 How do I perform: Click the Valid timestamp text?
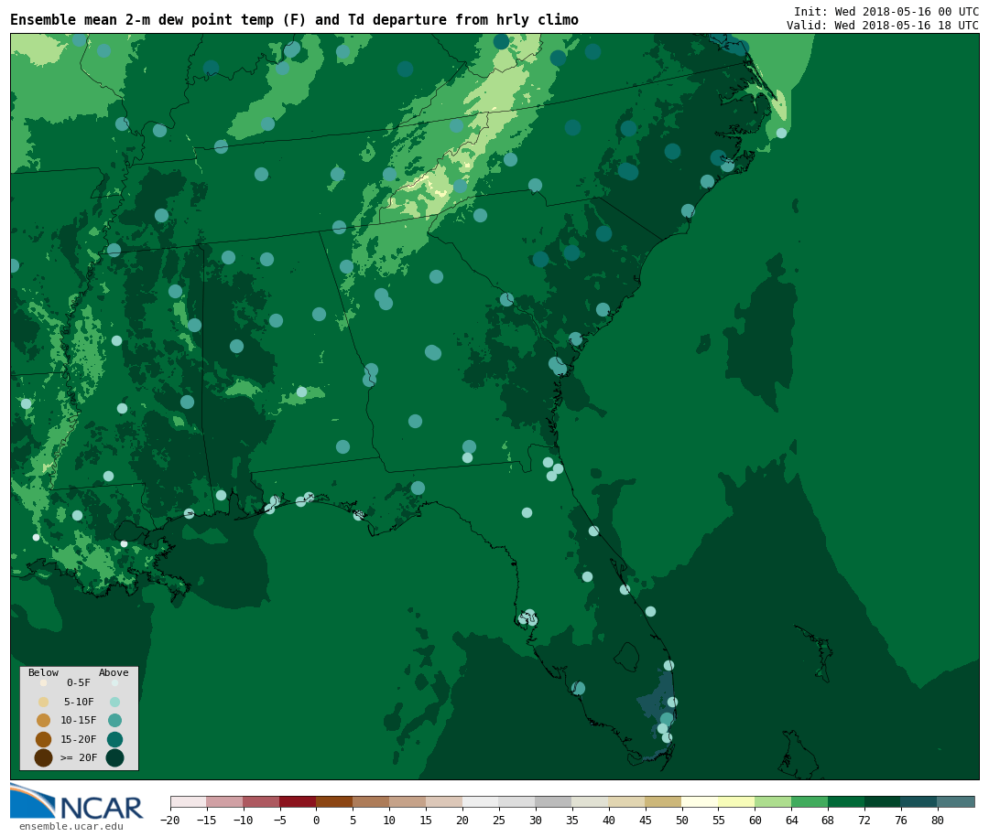tap(882, 26)
